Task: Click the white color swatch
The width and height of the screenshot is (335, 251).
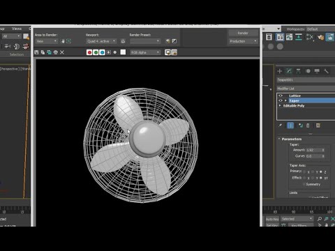Action: coord(123,52)
